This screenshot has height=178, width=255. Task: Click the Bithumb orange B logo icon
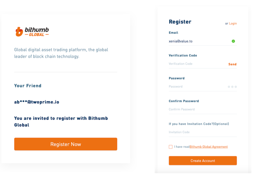19,32
